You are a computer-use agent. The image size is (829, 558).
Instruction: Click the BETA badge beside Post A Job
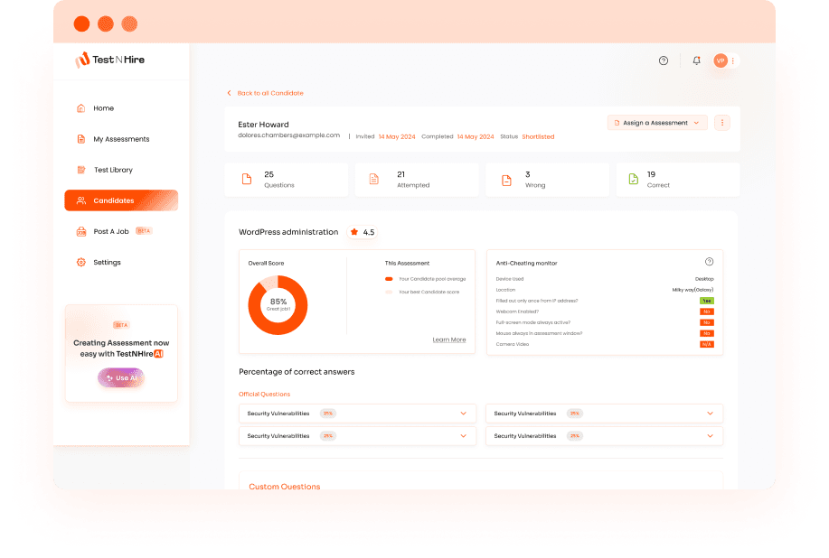(x=143, y=231)
